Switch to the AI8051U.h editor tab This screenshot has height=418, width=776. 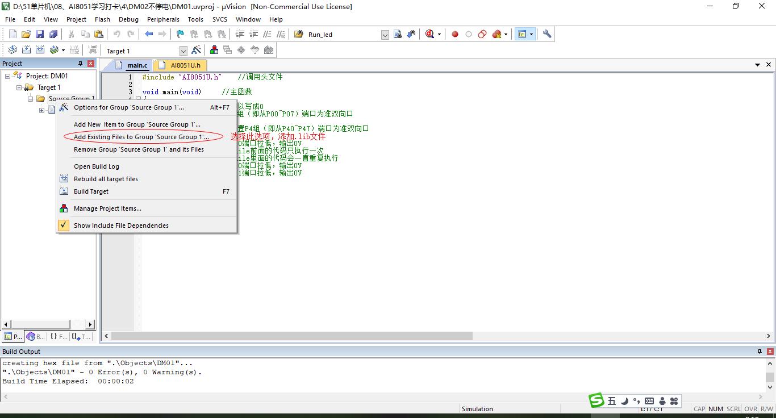tap(185, 65)
